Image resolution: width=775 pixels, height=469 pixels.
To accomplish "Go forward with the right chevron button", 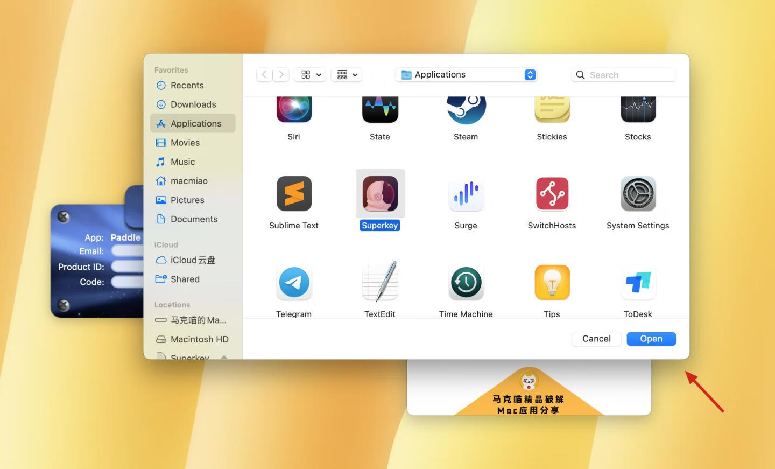I will [281, 75].
